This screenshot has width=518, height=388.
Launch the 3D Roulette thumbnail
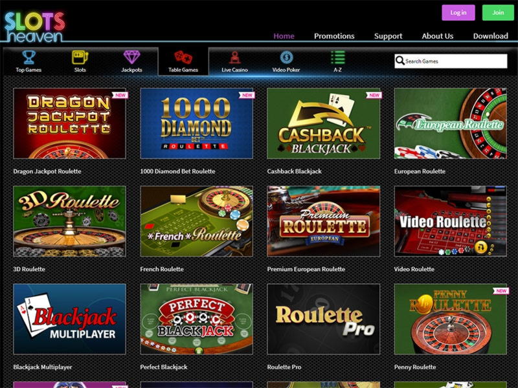coord(69,221)
